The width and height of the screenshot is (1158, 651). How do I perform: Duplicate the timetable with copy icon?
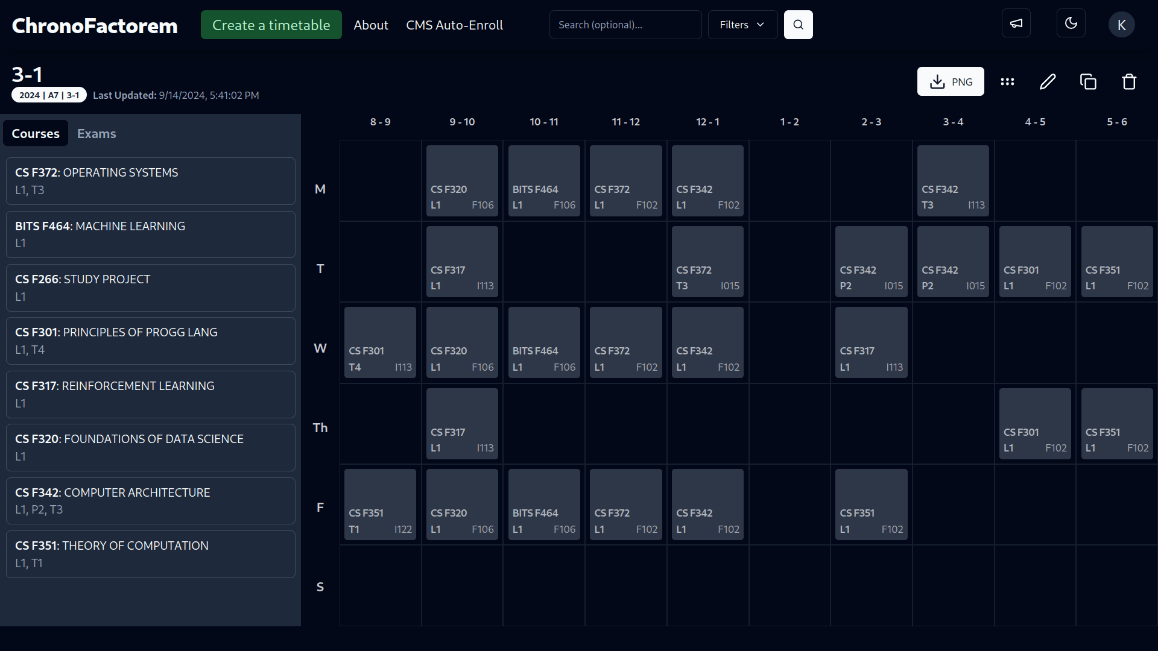tap(1088, 81)
